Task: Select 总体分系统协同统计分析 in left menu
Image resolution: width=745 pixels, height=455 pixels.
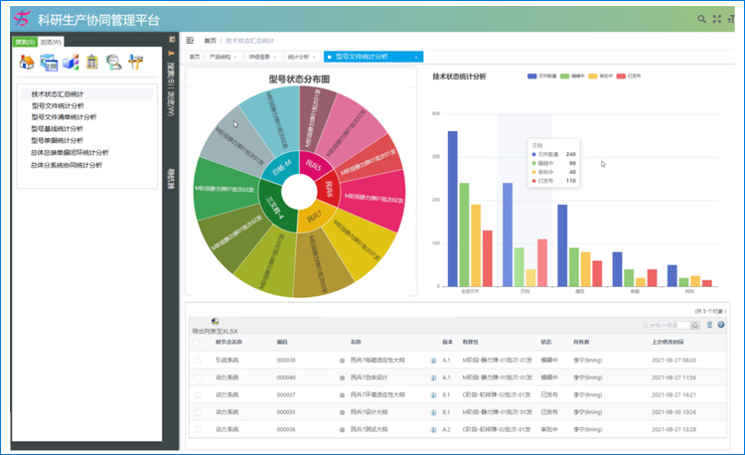Action: [67, 165]
